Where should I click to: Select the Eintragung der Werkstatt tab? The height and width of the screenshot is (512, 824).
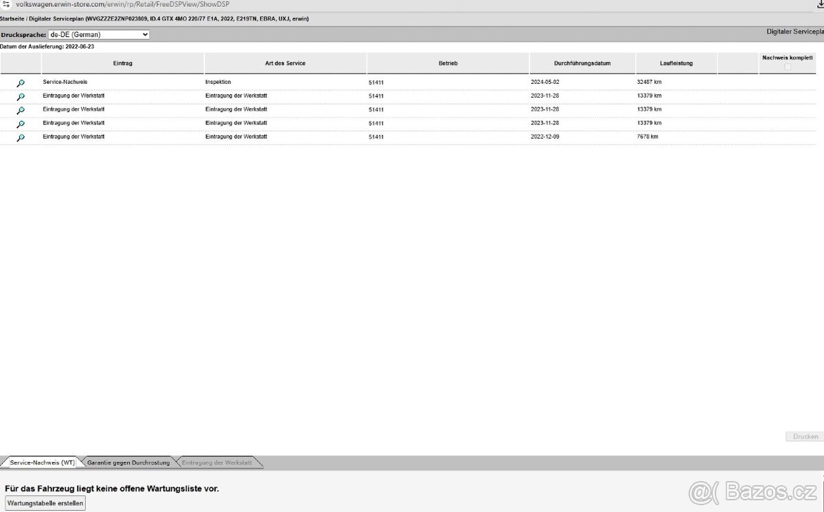(x=216, y=463)
